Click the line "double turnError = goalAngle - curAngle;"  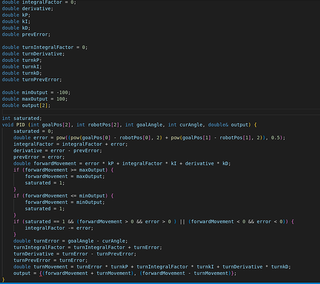(70, 241)
